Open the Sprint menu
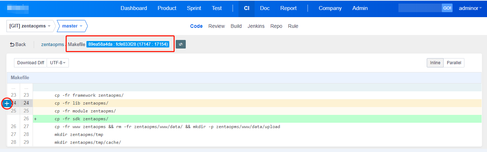Image resolution: width=487 pixels, height=152 pixels. tap(194, 8)
